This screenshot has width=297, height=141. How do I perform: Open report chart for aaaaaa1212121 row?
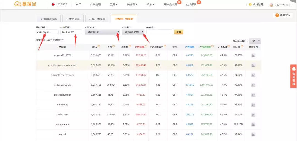tap(253, 55)
